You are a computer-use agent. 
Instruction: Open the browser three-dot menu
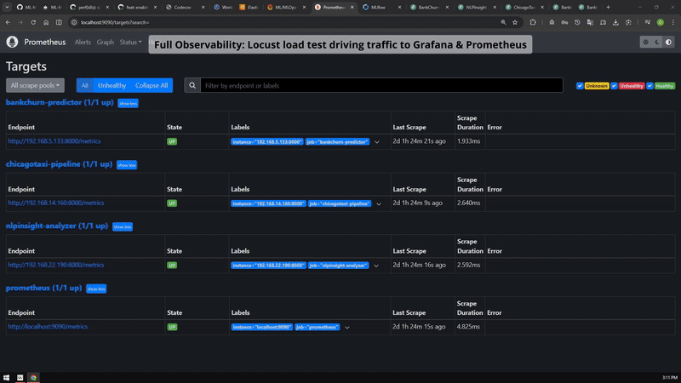pos(673,22)
